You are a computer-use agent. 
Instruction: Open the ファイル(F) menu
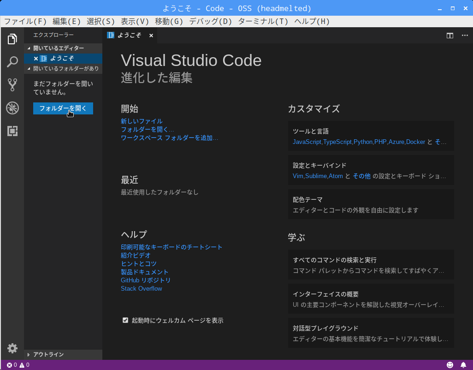(25, 21)
